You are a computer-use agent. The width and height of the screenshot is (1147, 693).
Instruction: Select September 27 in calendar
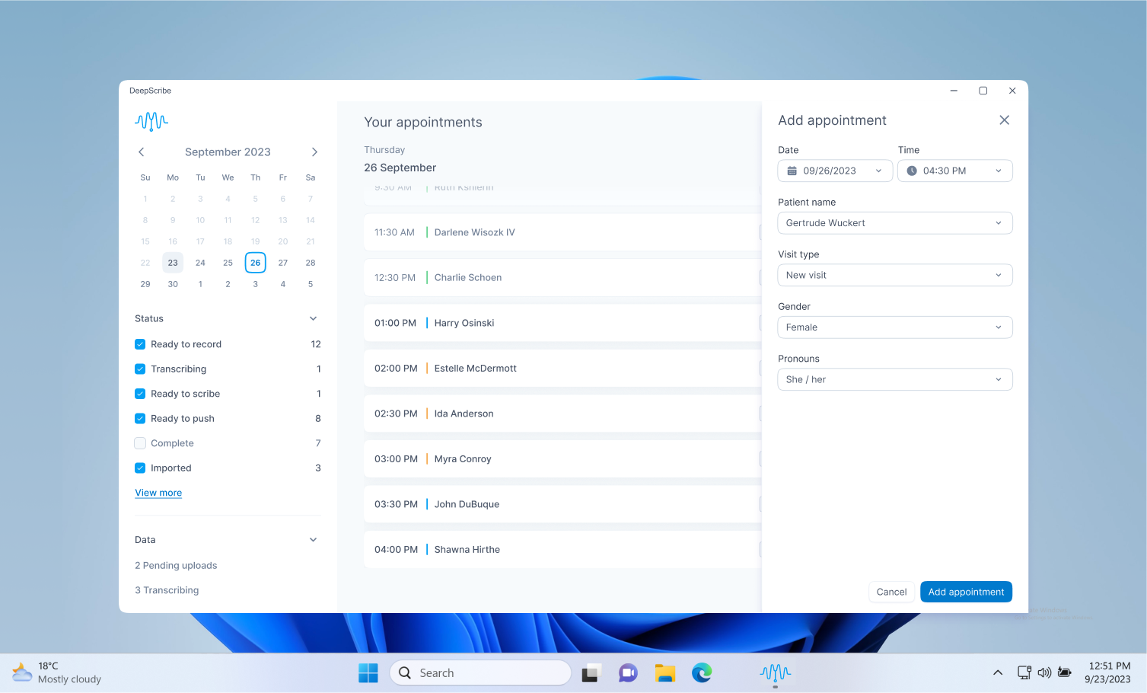point(283,263)
